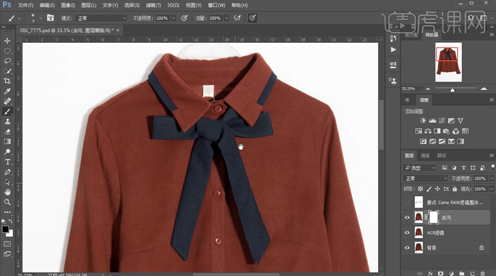Hide the ACR滤镜 layer
This screenshot has width=496, height=276.
click(407, 232)
